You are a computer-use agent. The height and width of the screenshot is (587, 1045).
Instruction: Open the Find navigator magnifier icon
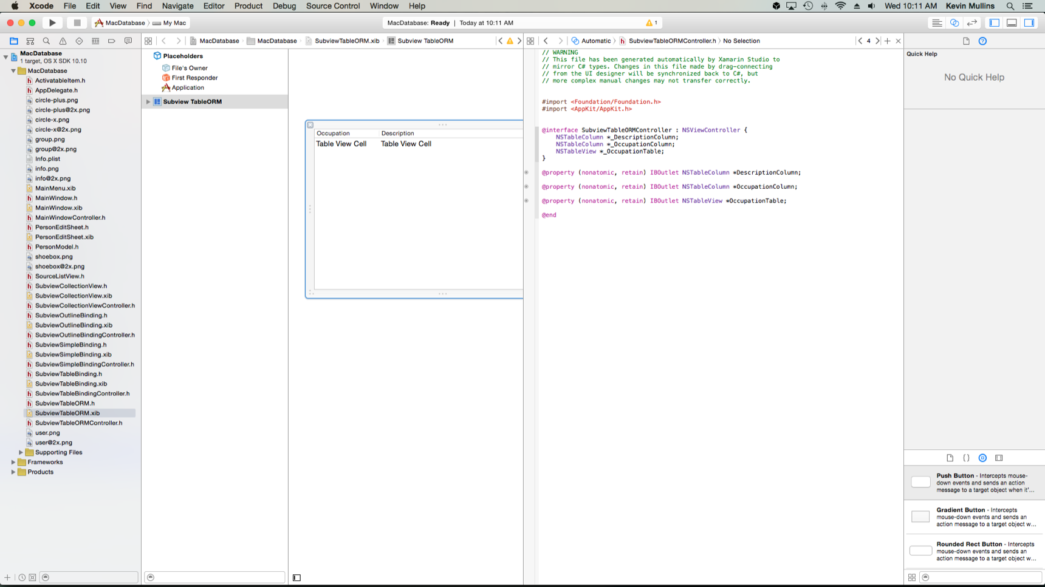46,41
